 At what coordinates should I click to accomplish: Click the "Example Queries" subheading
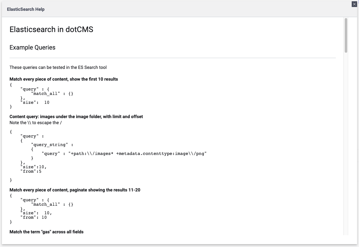coord(32,48)
